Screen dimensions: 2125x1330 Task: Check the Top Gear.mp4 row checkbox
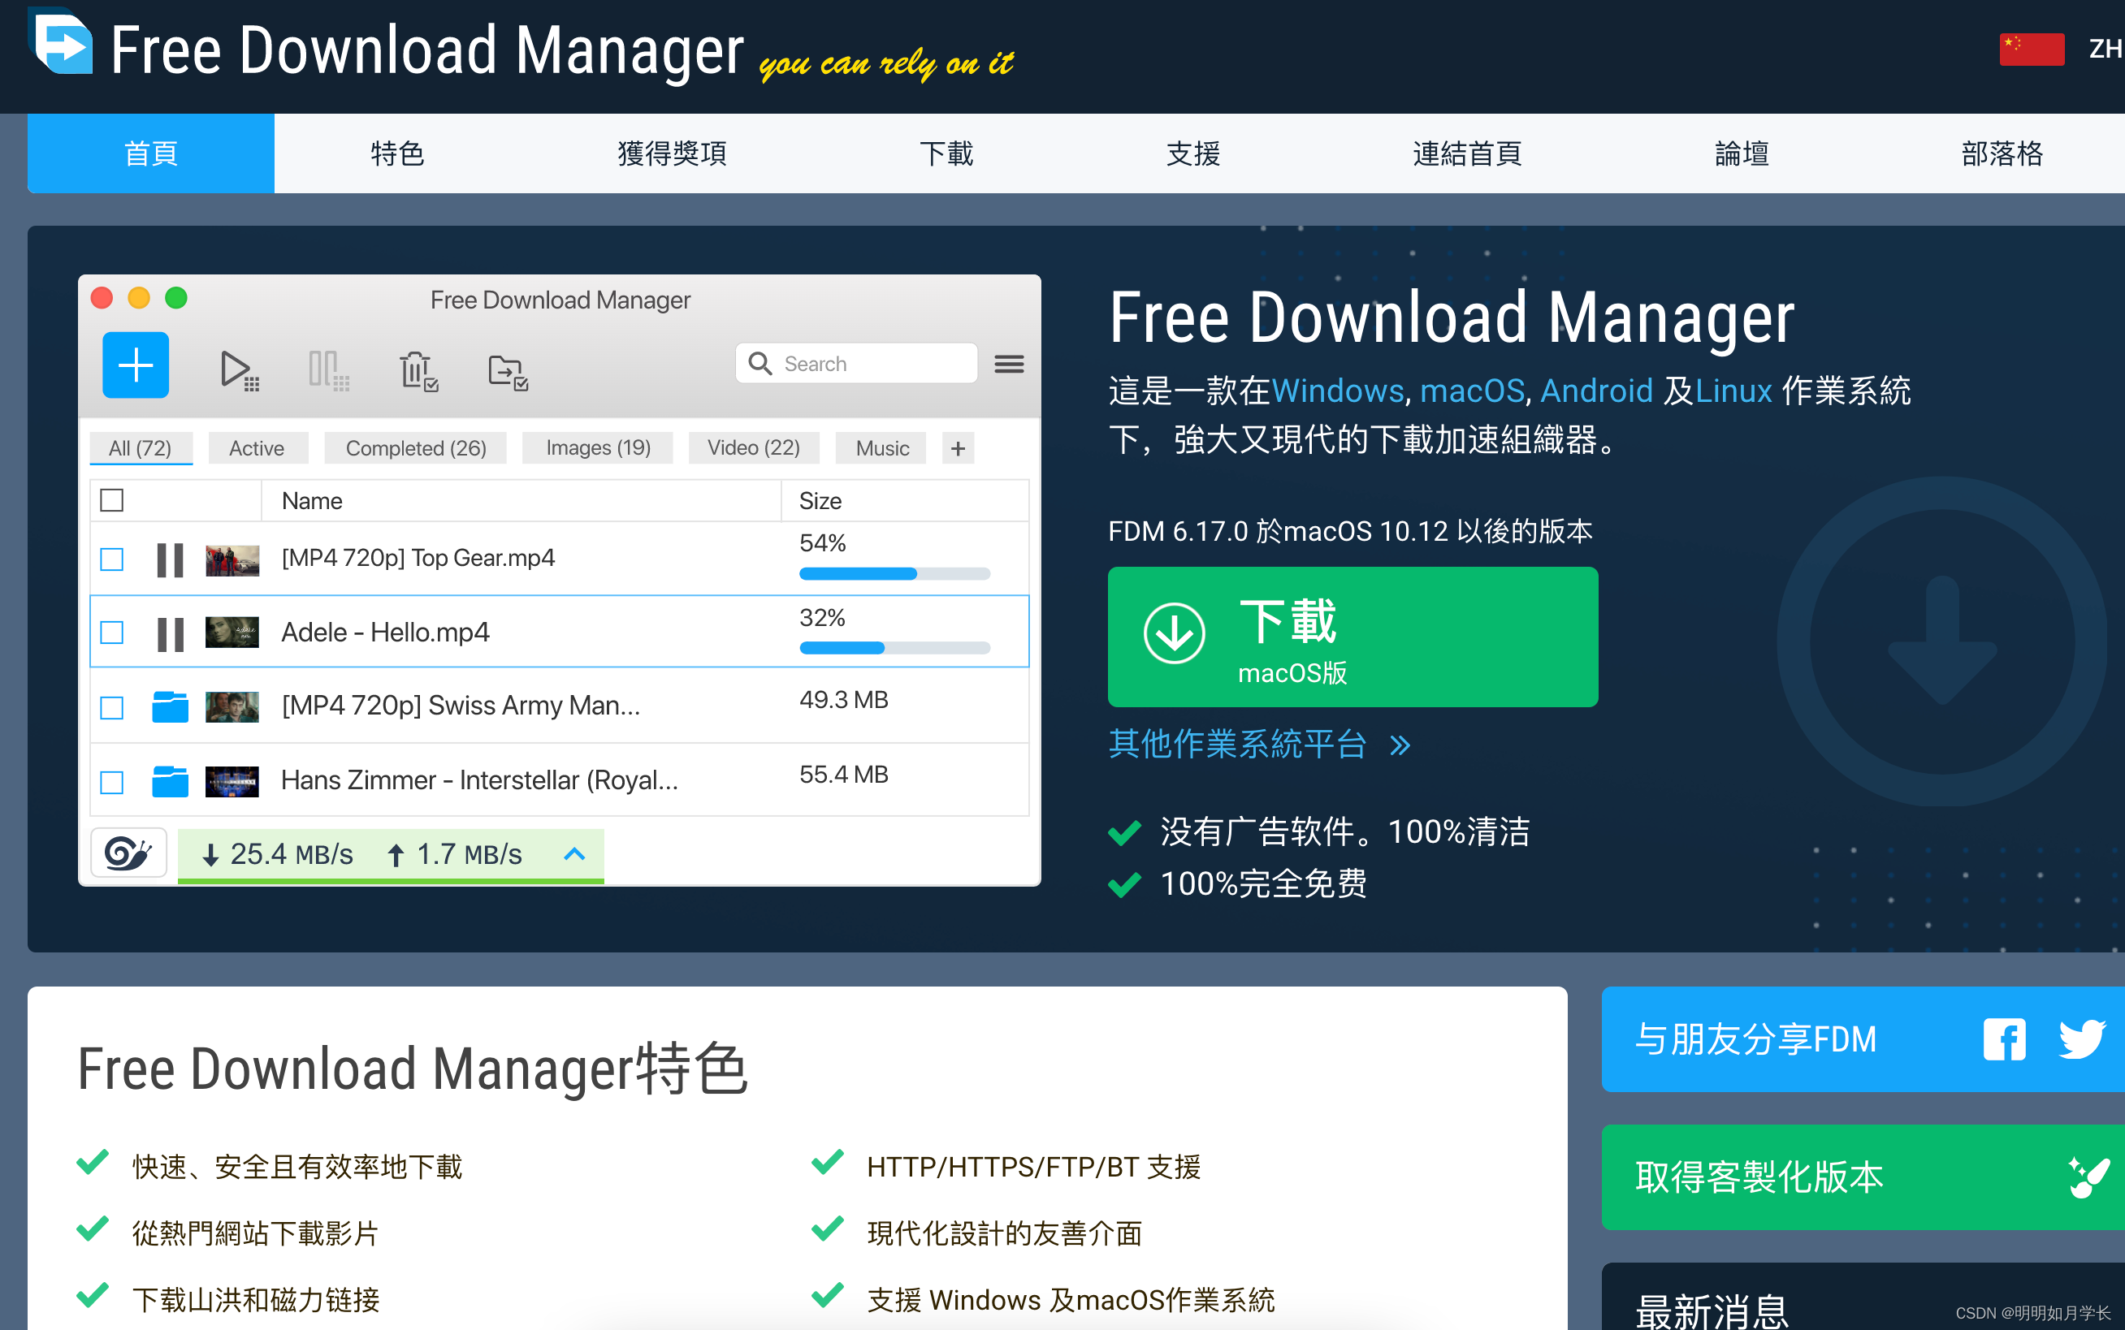pyautogui.click(x=112, y=559)
